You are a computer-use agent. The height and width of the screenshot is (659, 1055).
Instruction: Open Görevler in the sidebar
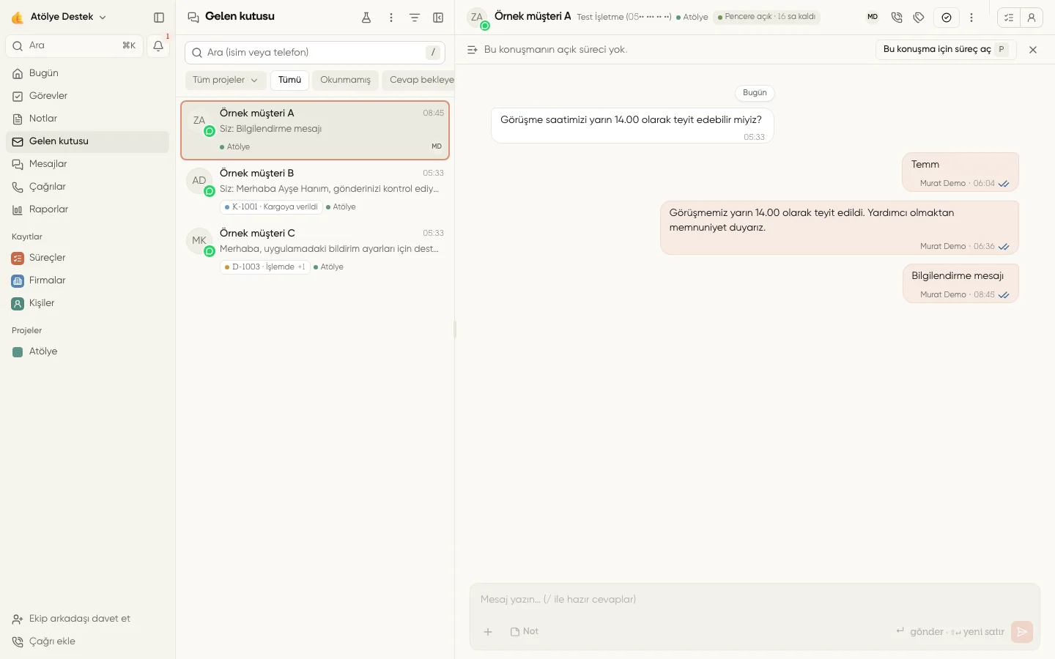point(87,96)
